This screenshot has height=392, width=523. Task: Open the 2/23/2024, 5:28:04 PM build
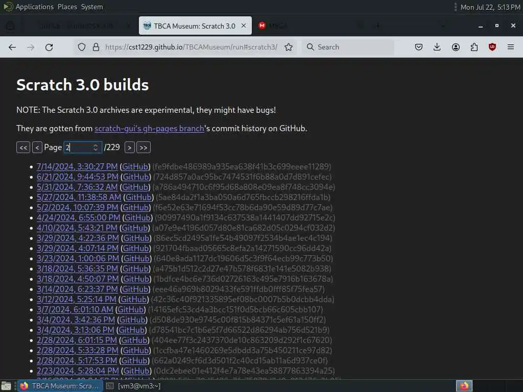tap(78, 371)
